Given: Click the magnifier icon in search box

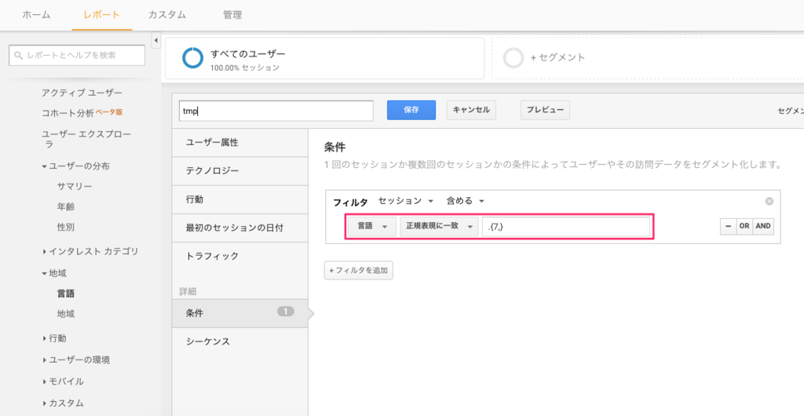Looking at the screenshot, I should (x=19, y=55).
